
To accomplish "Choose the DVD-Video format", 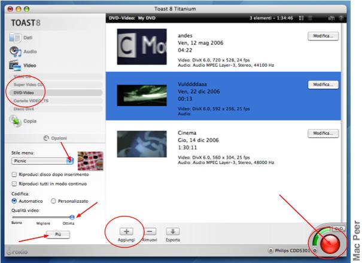I will pyautogui.click(x=56, y=92).
